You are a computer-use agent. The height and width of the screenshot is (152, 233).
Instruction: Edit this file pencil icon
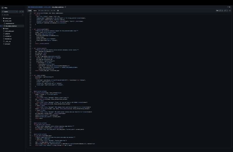tap(225, 11)
